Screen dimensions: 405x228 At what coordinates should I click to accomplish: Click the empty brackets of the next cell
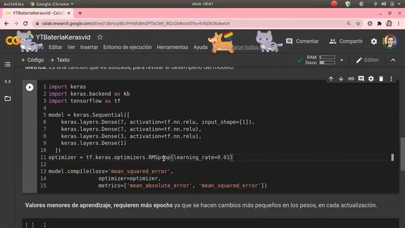30,225
